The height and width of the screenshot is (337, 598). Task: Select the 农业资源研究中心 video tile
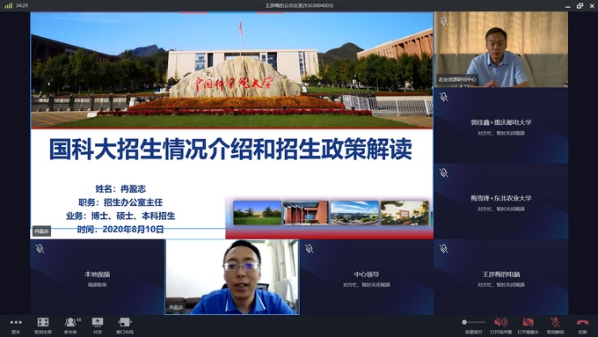(500, 49)
